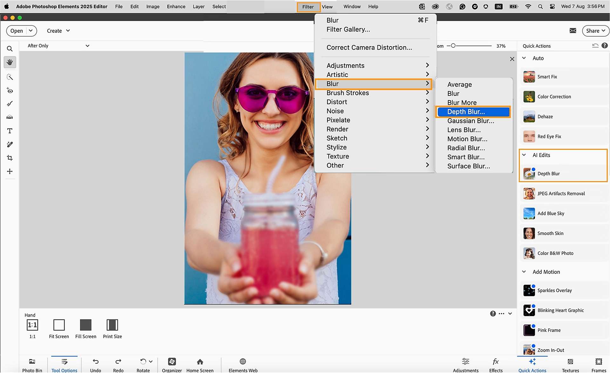Apply the Smooth Skin action
Viewport: 610px width, 373px height.
pos(564,233)
